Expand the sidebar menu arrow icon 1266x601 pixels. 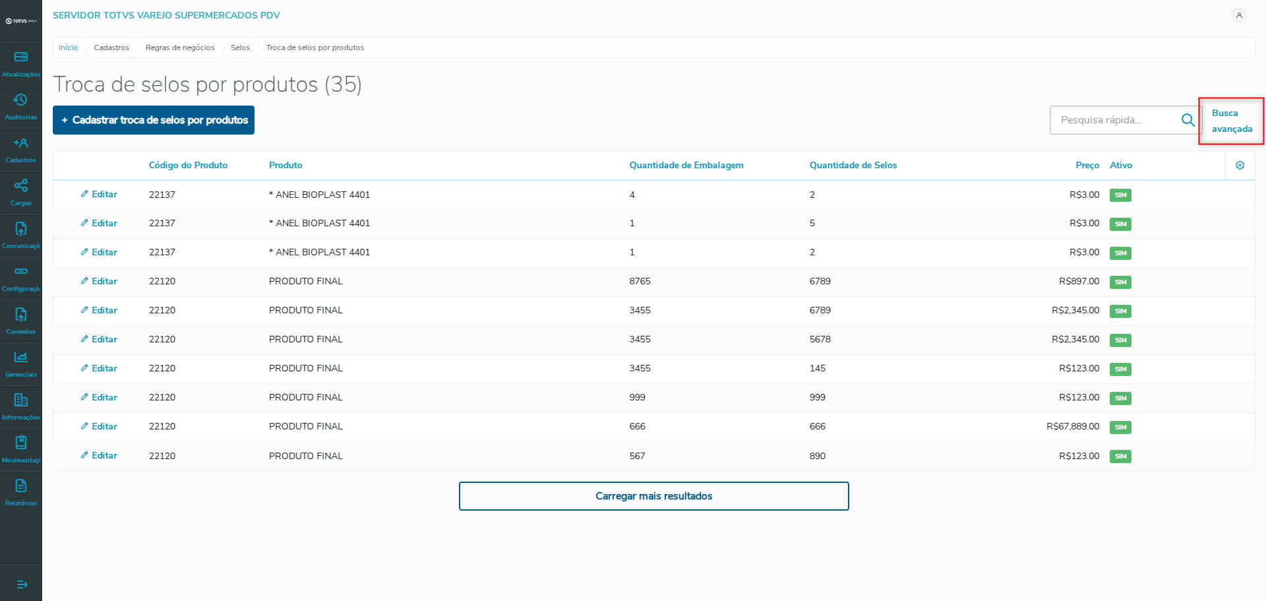pyautogui.click(x=22, y=585)
